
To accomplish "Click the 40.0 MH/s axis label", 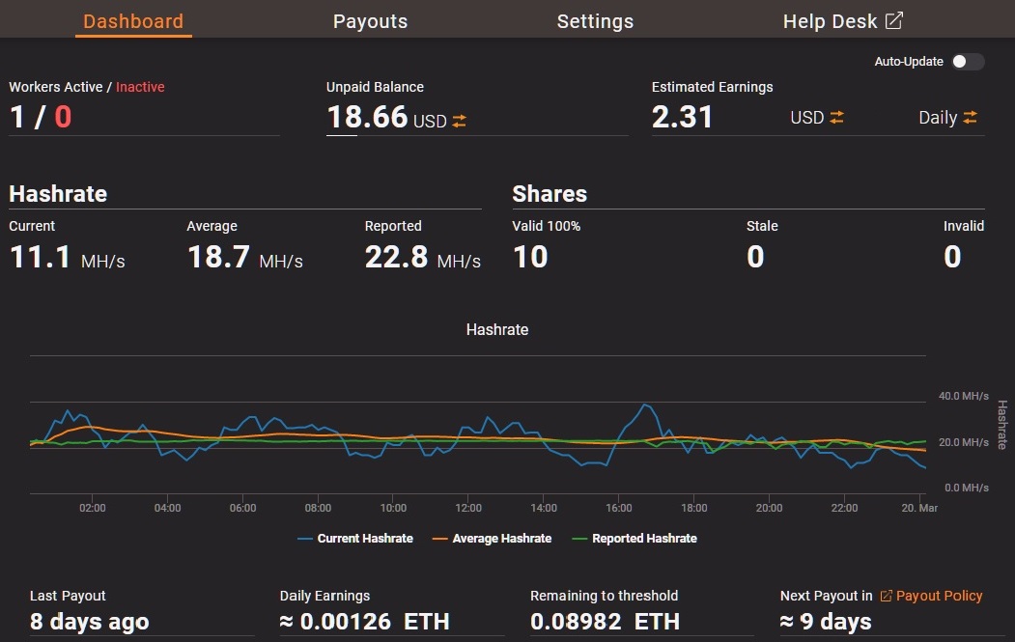I will 963,396.
